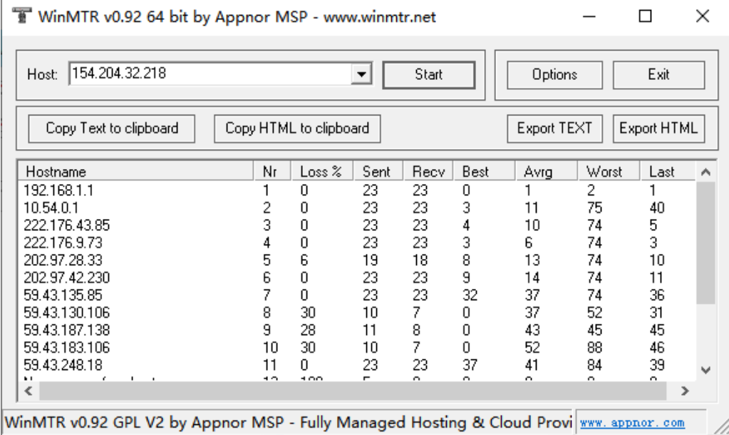Open the Options dialog

[554, 74]
